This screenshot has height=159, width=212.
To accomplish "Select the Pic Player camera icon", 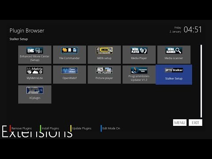I will (104, 70).
